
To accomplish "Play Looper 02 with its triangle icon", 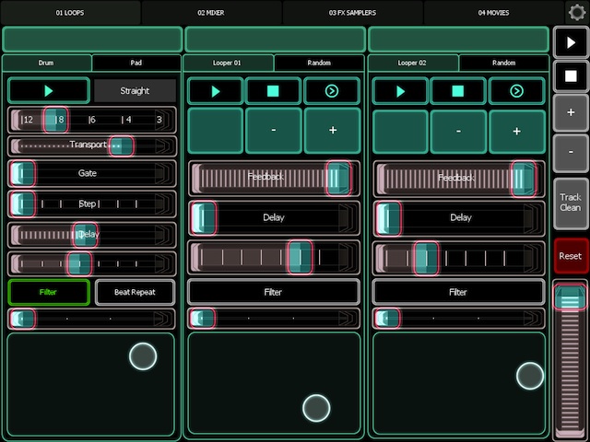I will pos(400,91).
